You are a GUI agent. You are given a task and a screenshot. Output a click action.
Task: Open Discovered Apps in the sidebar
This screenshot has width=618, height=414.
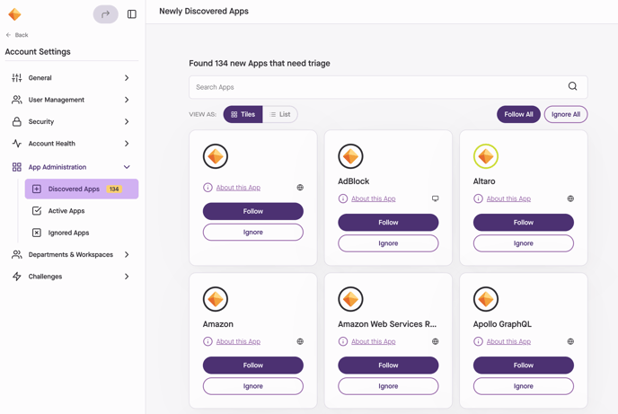[82, 189]
